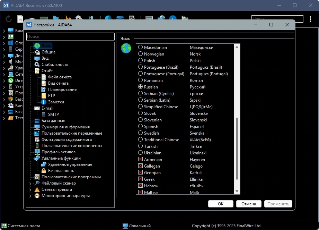Open the three-dot menu in main window
Image resolution: width=319 pixels, height=230 pixels.
[310, 19]
